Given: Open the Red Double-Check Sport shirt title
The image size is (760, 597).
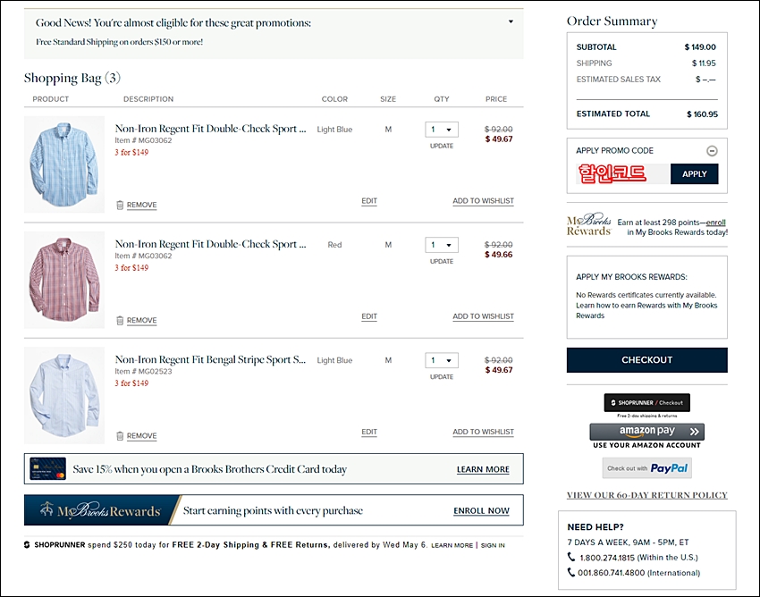Looking at the screenshot, I should click(x=210, y=244).
